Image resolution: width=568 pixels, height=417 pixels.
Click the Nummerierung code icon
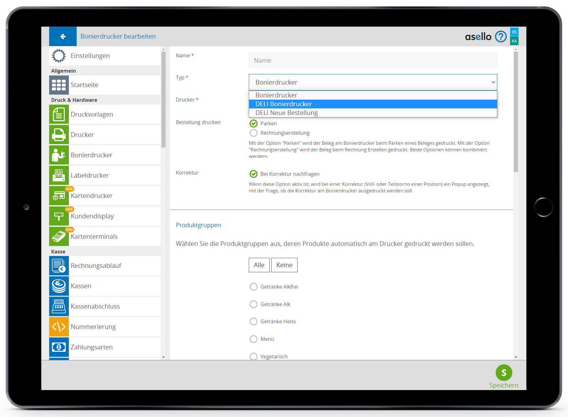tap(59, 327)
